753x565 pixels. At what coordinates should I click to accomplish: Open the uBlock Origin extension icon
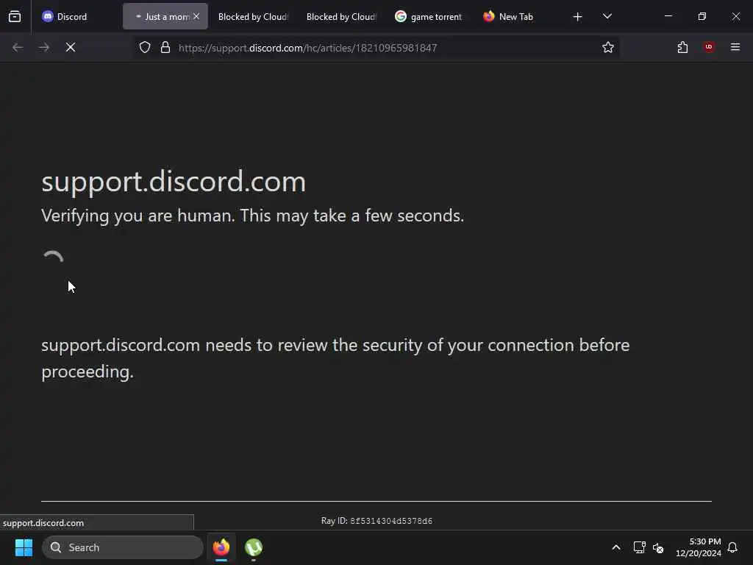(709, 47)
